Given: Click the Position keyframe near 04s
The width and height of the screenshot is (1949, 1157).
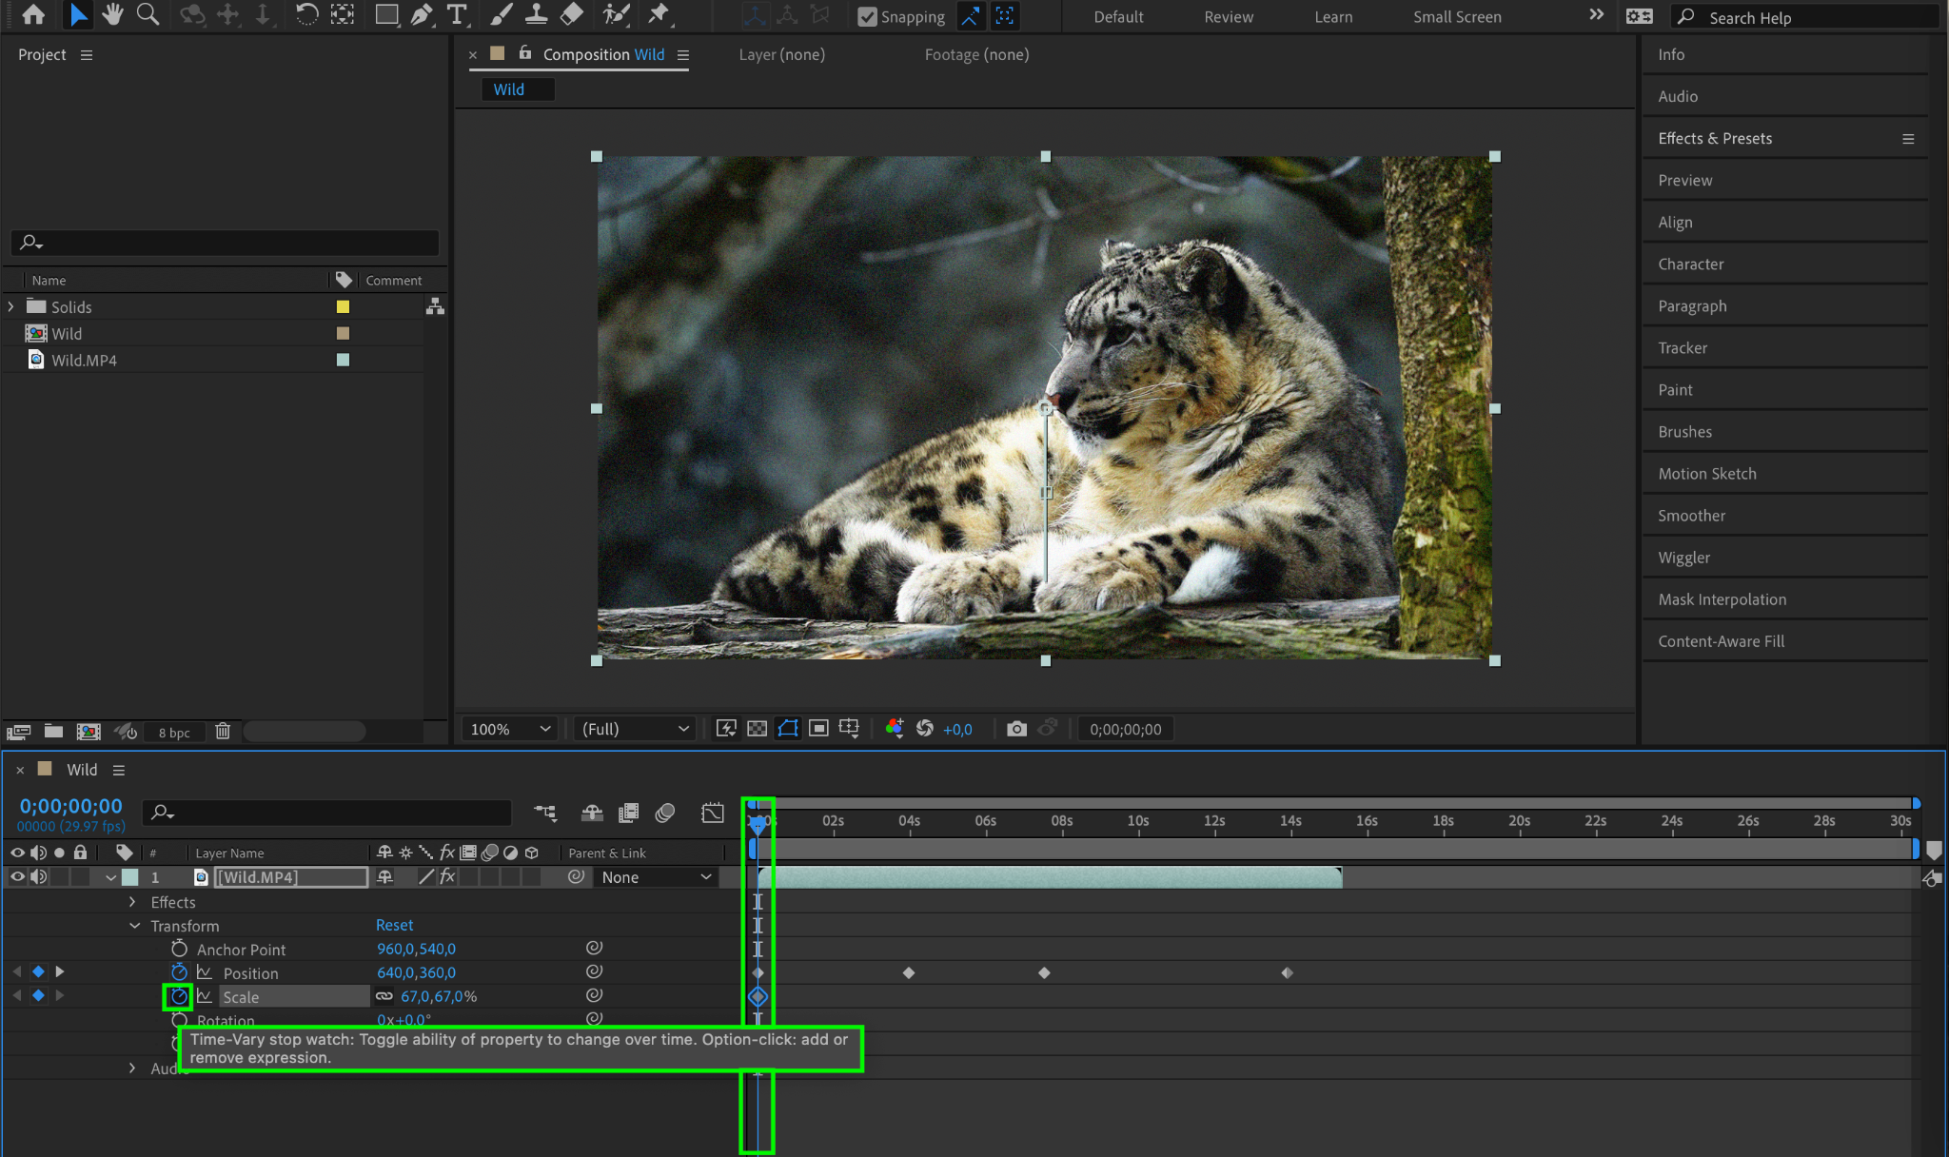Looking at the screenshot, I should point(909,972).
